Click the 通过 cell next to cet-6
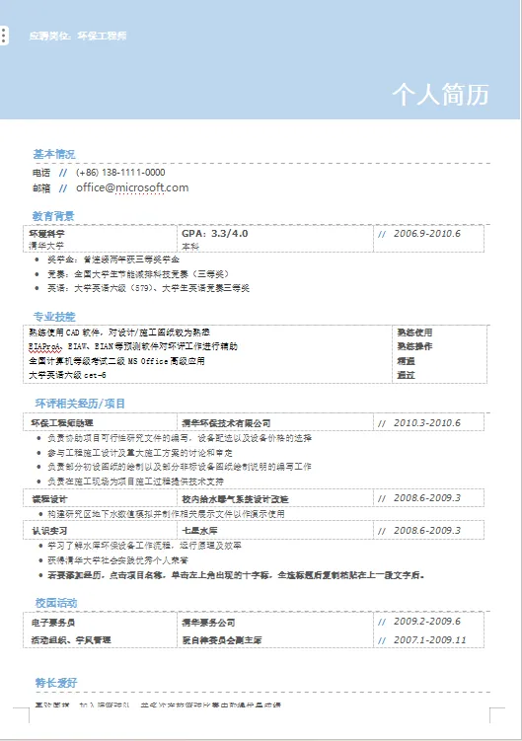 tap(407, 375)
